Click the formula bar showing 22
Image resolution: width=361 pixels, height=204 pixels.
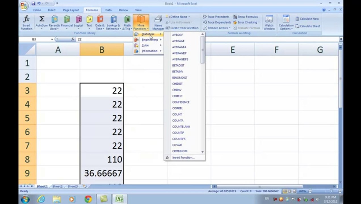pos(207,39)
